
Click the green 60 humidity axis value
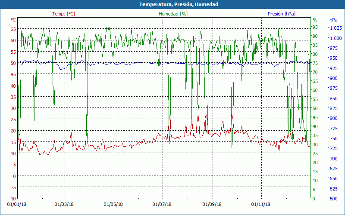pos(315,90)
